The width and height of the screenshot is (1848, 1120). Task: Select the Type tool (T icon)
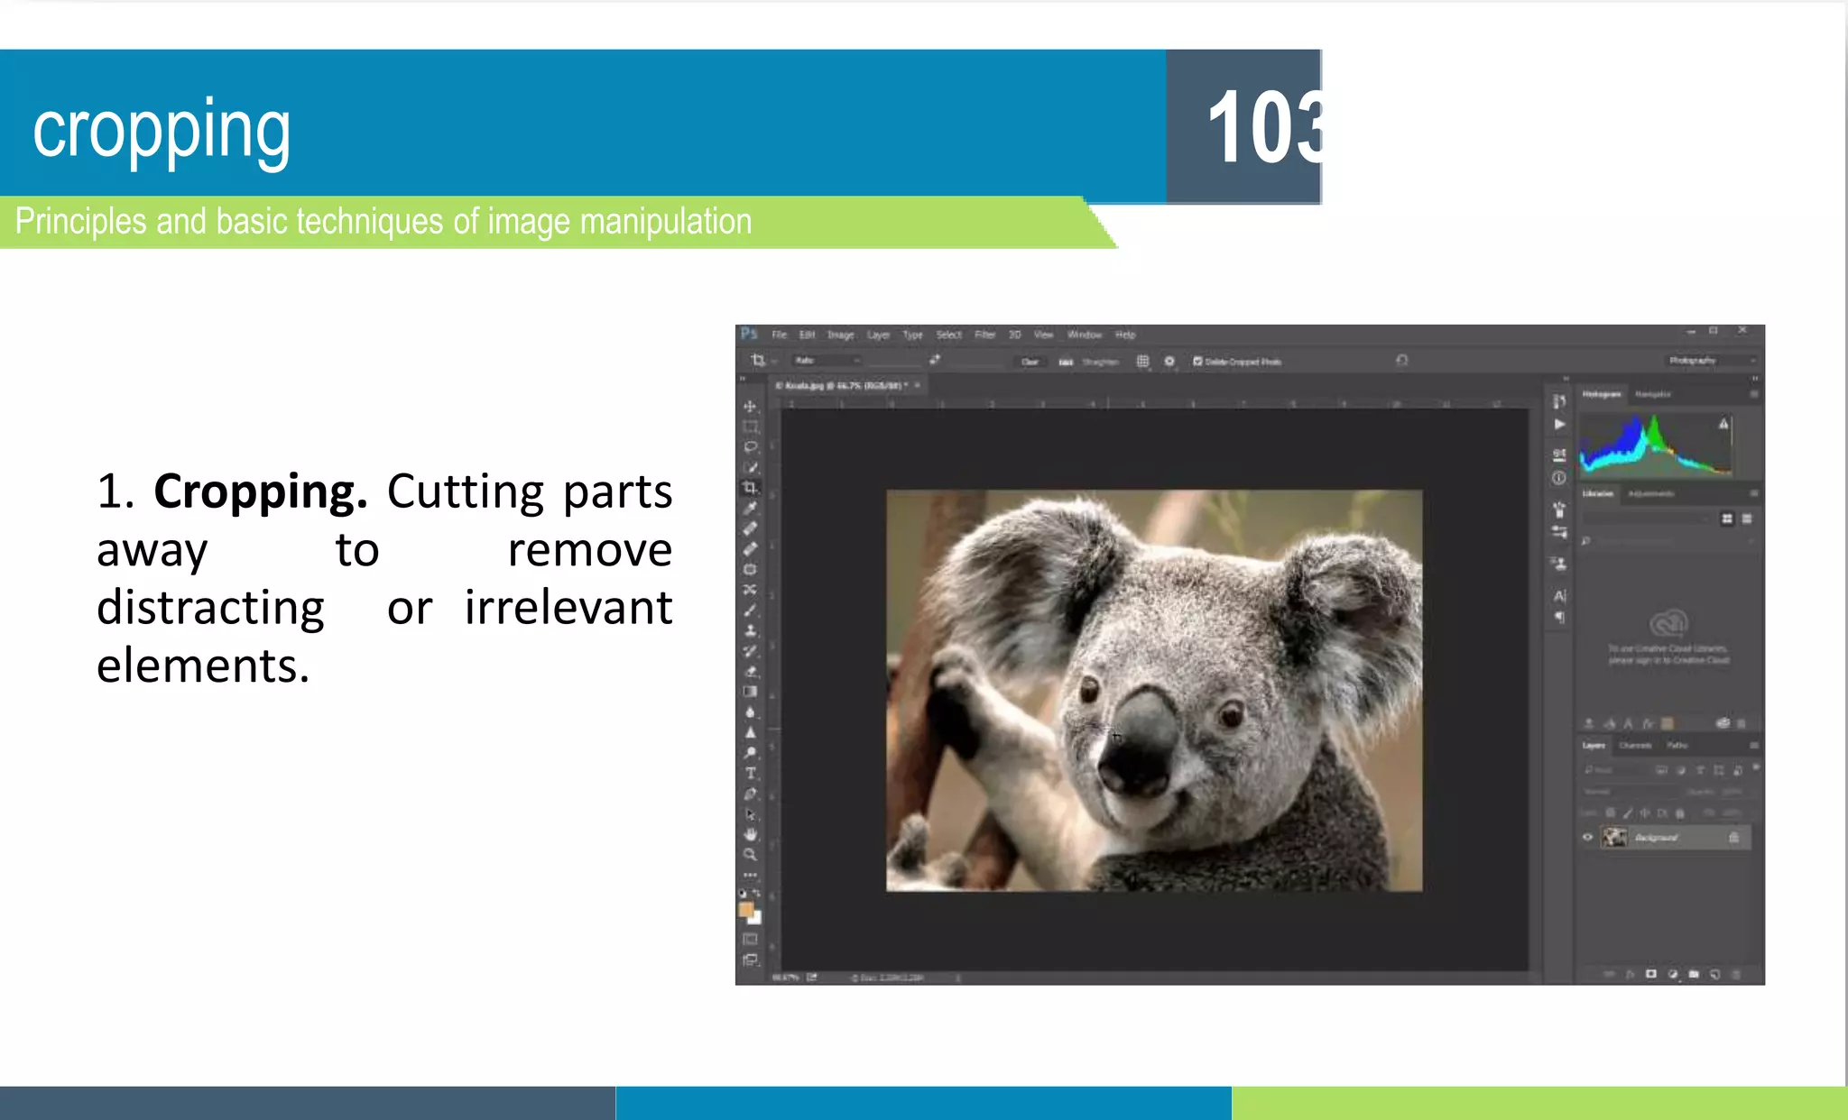point(750,774)
